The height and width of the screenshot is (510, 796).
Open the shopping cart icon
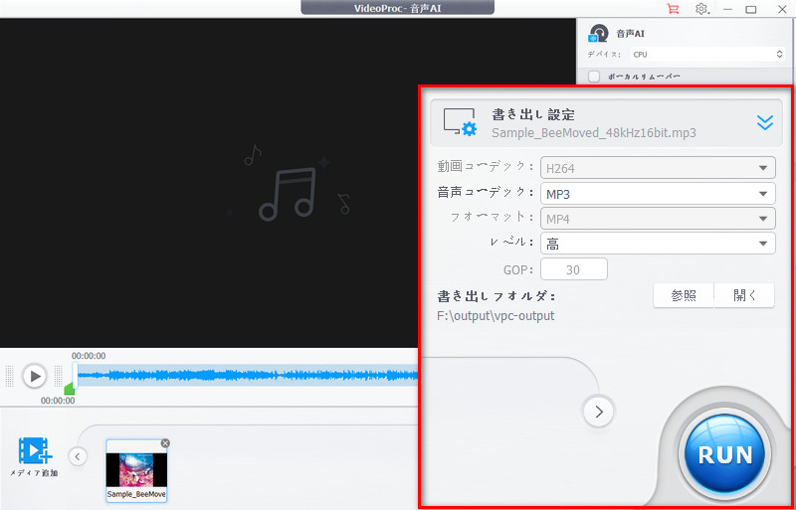point(674,9)
